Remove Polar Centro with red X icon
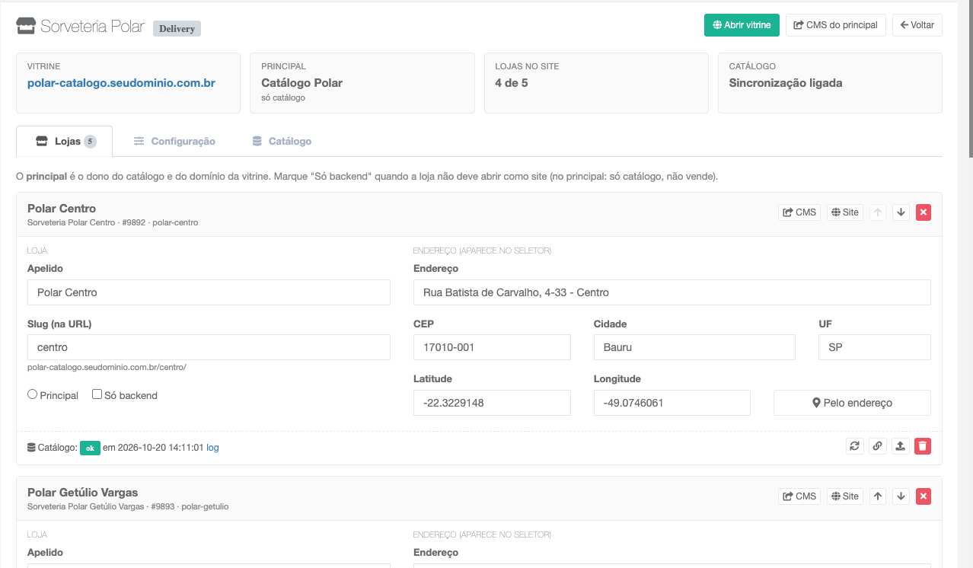Screen dimensions: 973x568 tap(924, 212)
